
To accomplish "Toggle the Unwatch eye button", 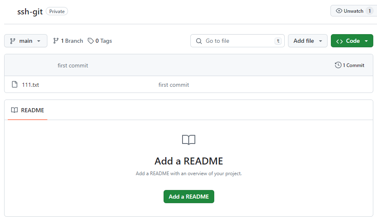I will click(x=349, y=11).
